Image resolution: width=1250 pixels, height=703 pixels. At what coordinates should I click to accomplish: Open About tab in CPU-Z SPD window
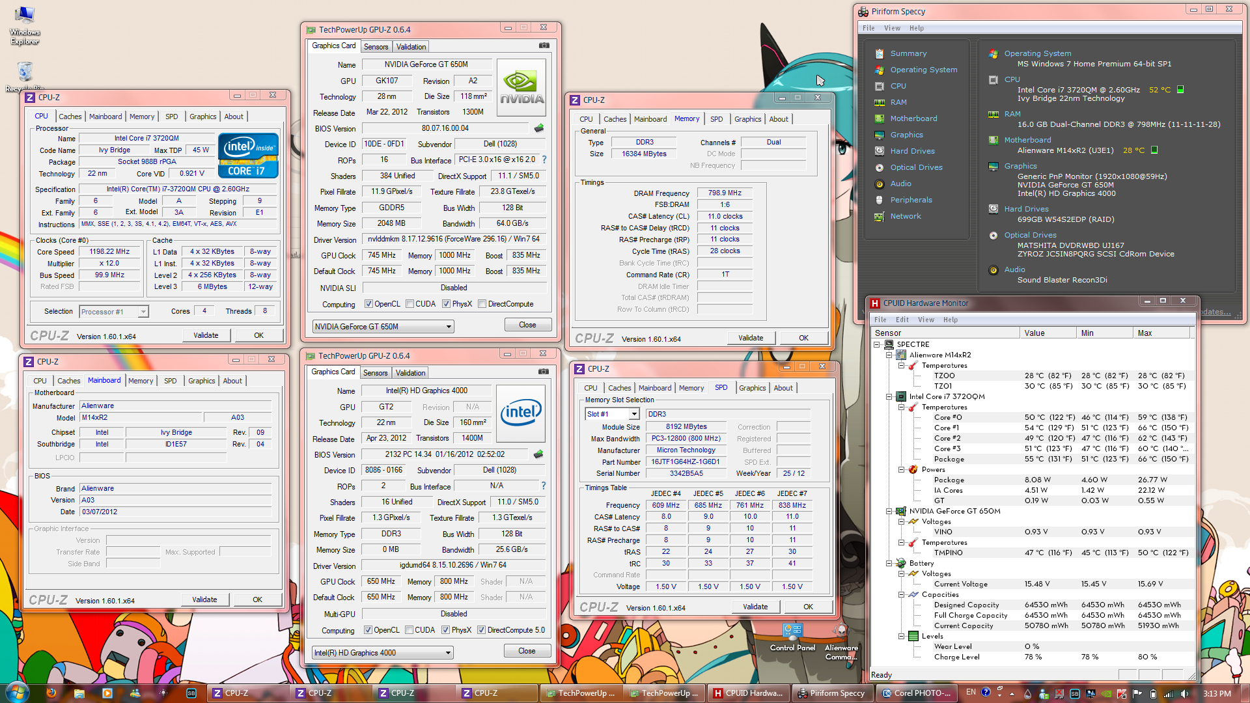click(x=783, y=388)
